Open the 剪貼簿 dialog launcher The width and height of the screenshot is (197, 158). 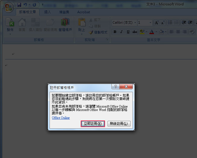(107, 39)
